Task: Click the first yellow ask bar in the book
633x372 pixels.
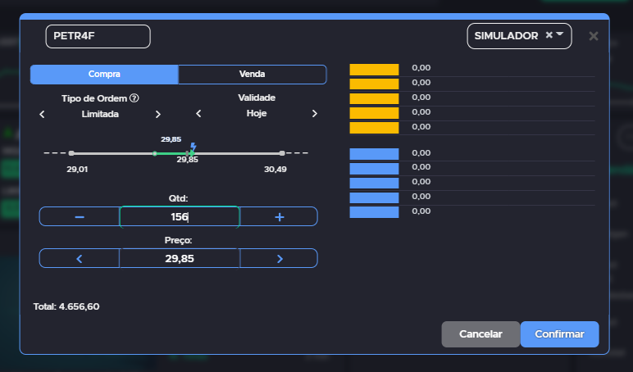Action: [374, 70]
